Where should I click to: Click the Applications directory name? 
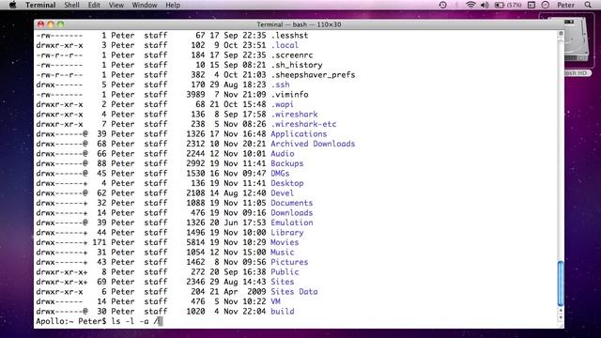coord(299,133)
